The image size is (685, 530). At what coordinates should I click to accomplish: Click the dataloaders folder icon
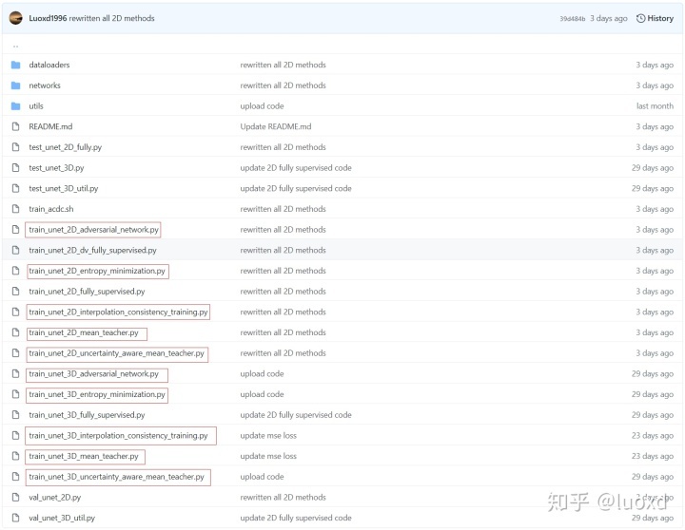pyautogui.click(x=16, y=65)
